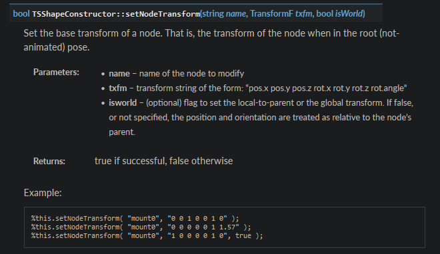
Task: Click the 'Parameters:' field label
Action: 56,72
